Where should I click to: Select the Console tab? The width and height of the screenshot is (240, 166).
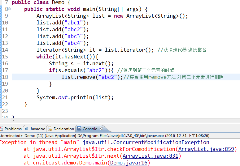click(90, 129)
